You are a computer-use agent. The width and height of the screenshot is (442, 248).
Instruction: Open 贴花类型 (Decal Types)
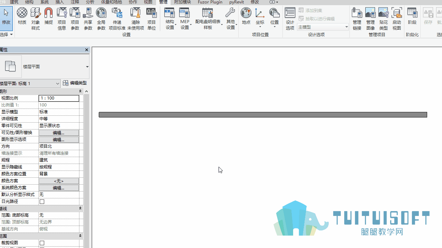pos(384,19)
